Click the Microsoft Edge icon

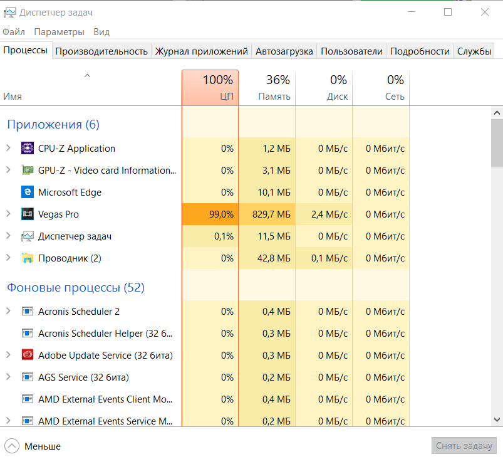click(x=28, y=192)
